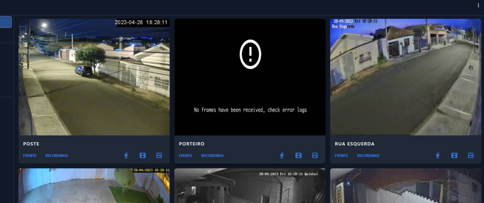Toggle motion detection for PORTEIRO camera
484x203 pixels.
tap(282, 156)
